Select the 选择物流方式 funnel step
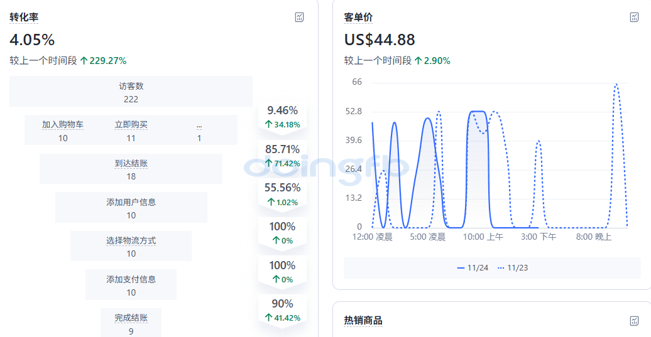Screen dimensions: 651x337 pyautogui.click(x=131, y=246)
